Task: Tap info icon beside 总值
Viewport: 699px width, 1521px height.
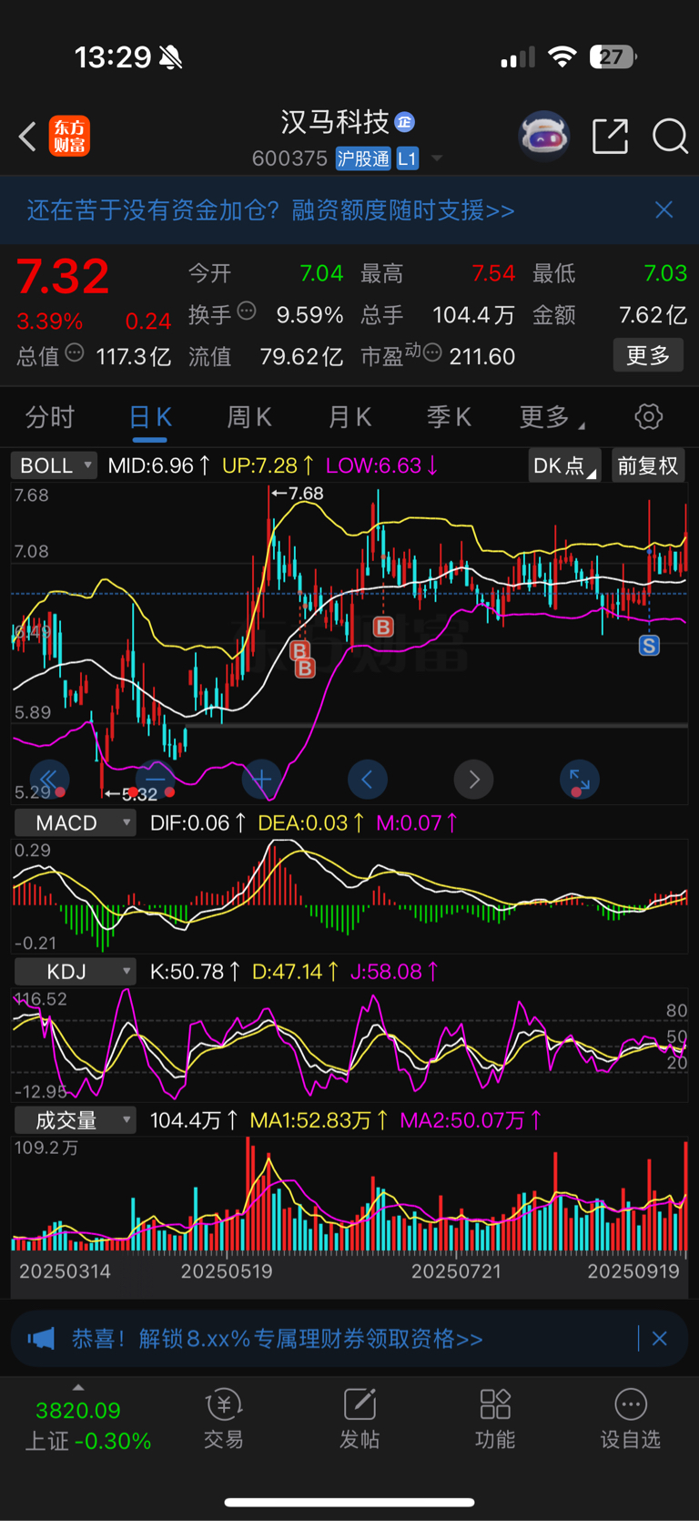Action: [75, 352]
